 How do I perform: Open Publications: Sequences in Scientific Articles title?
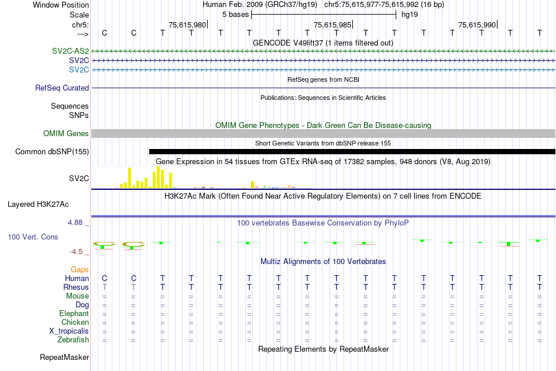pos(323,98)
